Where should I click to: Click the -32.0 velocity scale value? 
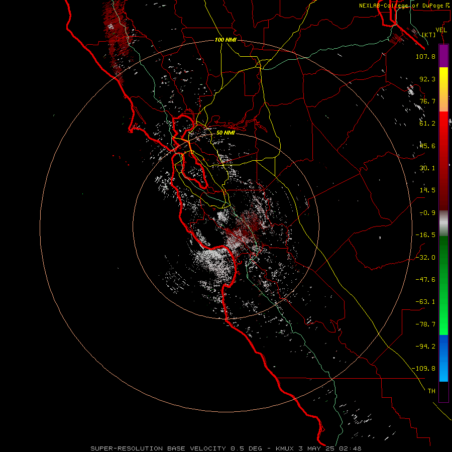(x=425, y=258)
